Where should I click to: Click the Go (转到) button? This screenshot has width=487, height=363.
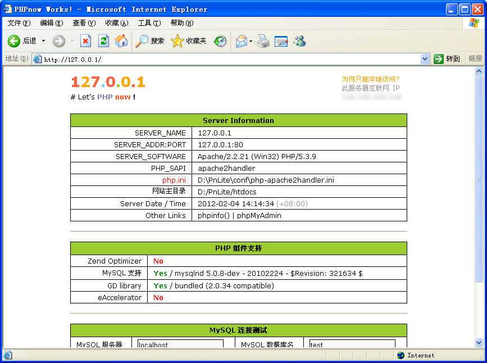447,59
